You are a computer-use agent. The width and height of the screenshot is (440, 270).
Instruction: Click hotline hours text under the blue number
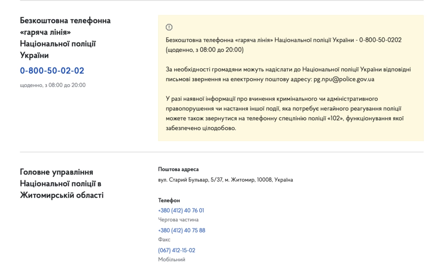click(x=53, y=85)
